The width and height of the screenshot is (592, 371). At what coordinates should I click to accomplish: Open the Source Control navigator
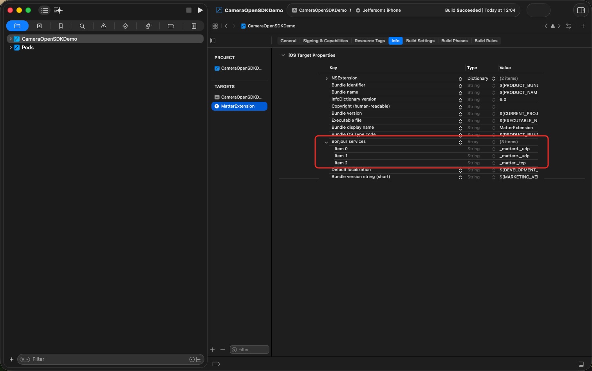click(39, 26)
